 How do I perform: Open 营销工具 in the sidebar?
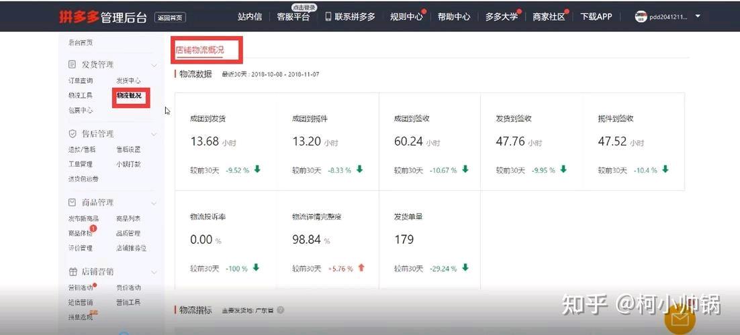128,302
